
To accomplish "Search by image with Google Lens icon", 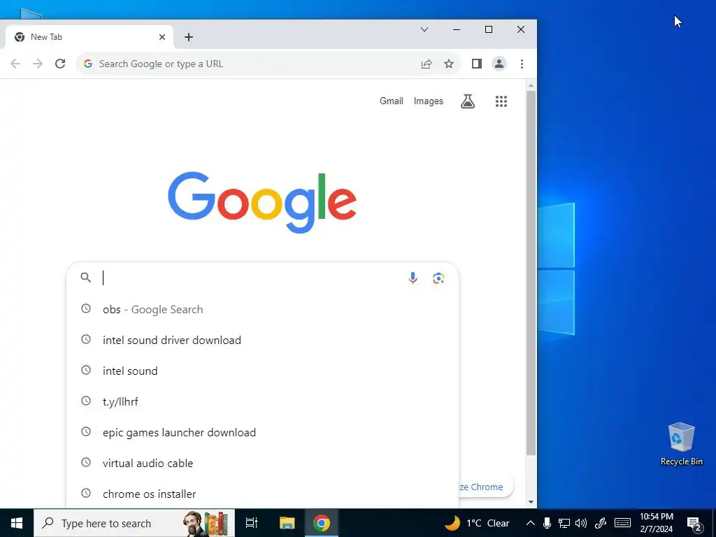I will [x=438, y=278].
